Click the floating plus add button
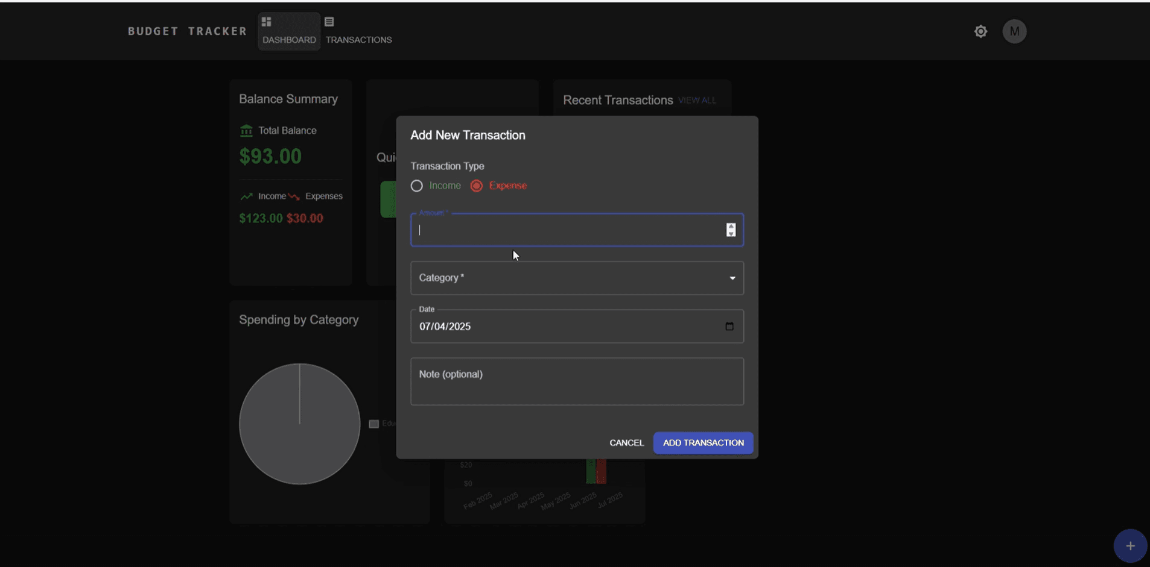 [1130, 546]
